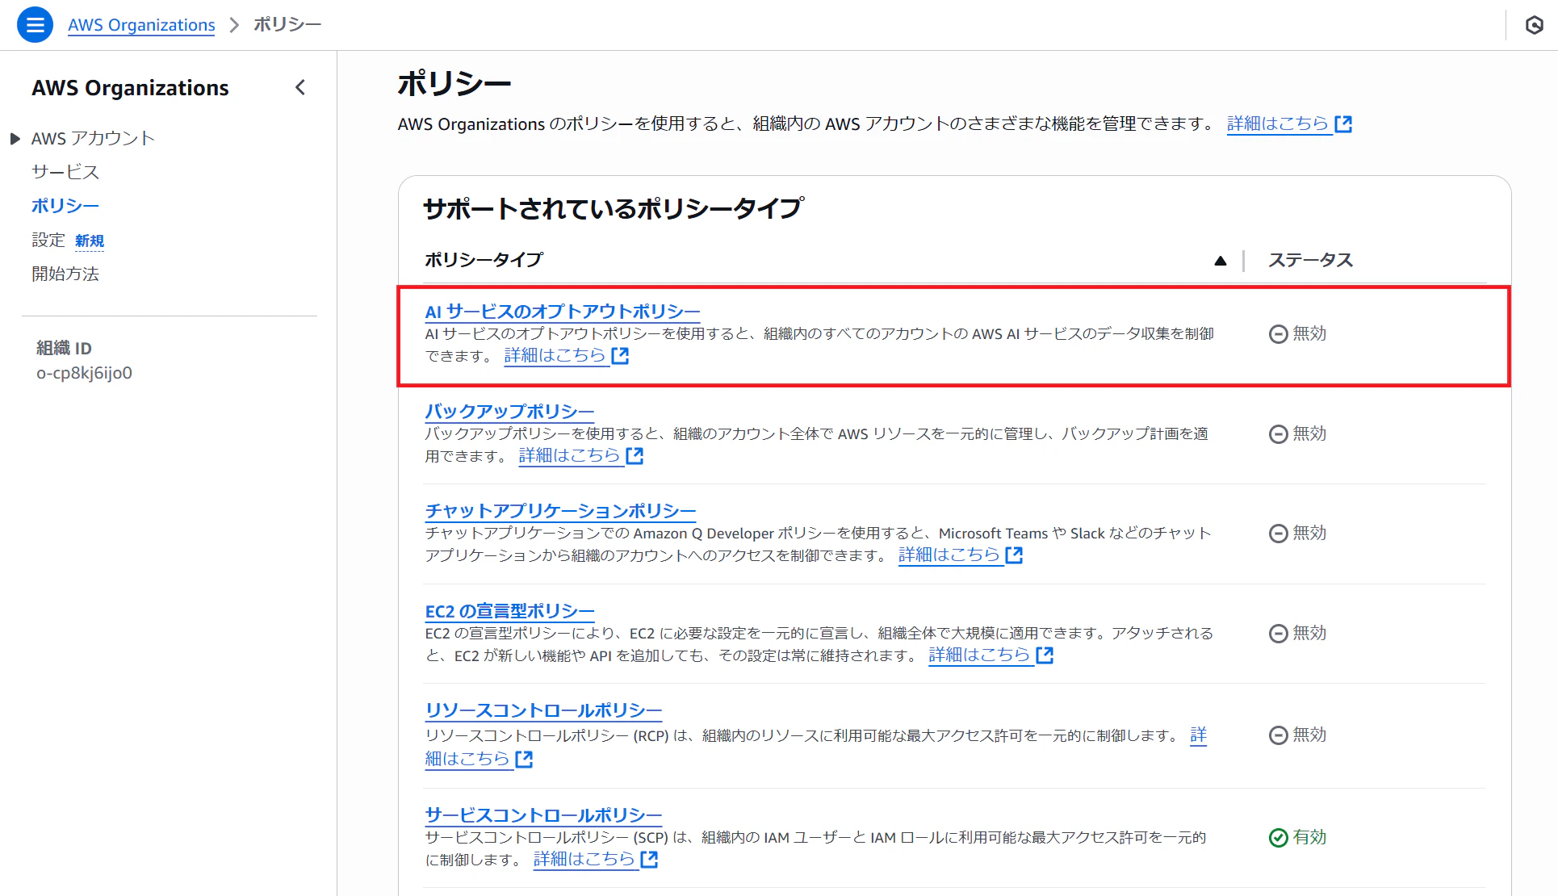The height and width of the screenshot is (896, 1558).
Task: Click disabled status icon for リソースコントロールポリシー
Action: [1278, 735]
